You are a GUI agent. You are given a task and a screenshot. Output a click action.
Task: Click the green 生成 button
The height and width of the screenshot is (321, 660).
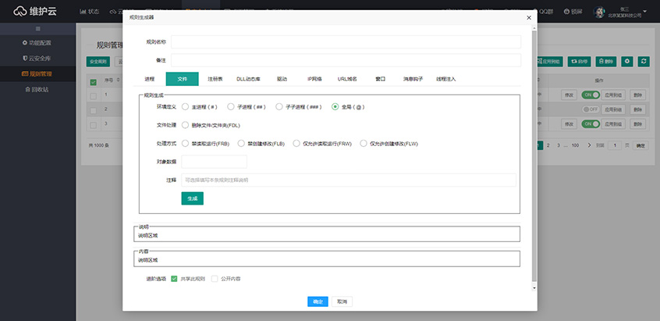pyautogui.click(x=192, y=198)
